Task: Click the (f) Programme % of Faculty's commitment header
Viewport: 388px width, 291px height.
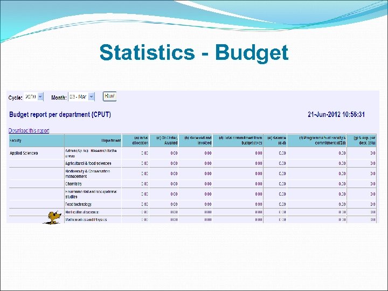Action: (317, 141)
